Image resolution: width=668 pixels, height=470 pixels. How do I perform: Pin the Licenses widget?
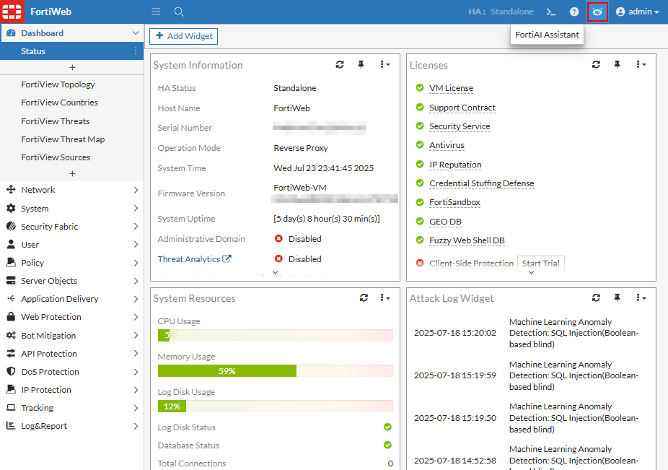pos(617,65)
